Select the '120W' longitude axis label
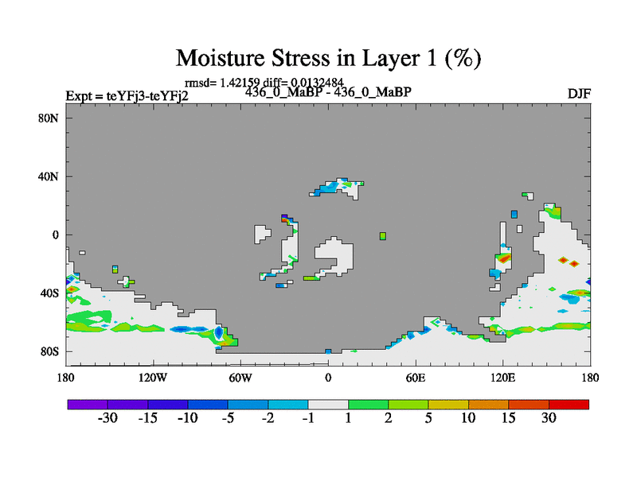The height and width of the screenshot is (477, 637). (x=153, y=377)
